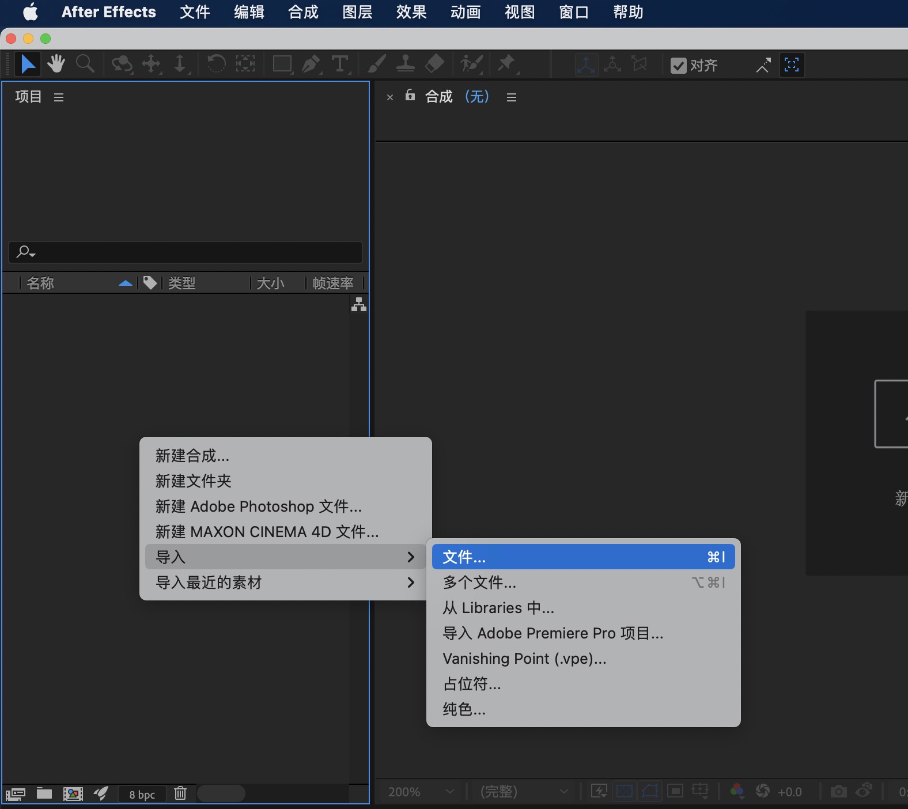Select the Brush tool
The height and width of the screenshot is (809, 908).
(x=377, y=64)
